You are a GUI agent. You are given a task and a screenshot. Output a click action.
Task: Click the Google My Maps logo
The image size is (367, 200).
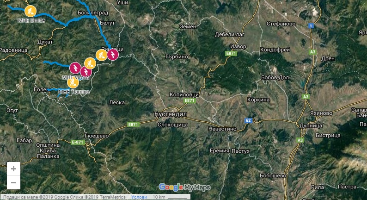point(184,187)
